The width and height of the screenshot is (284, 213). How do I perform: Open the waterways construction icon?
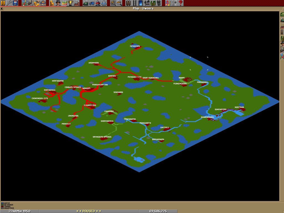(141, 3)
